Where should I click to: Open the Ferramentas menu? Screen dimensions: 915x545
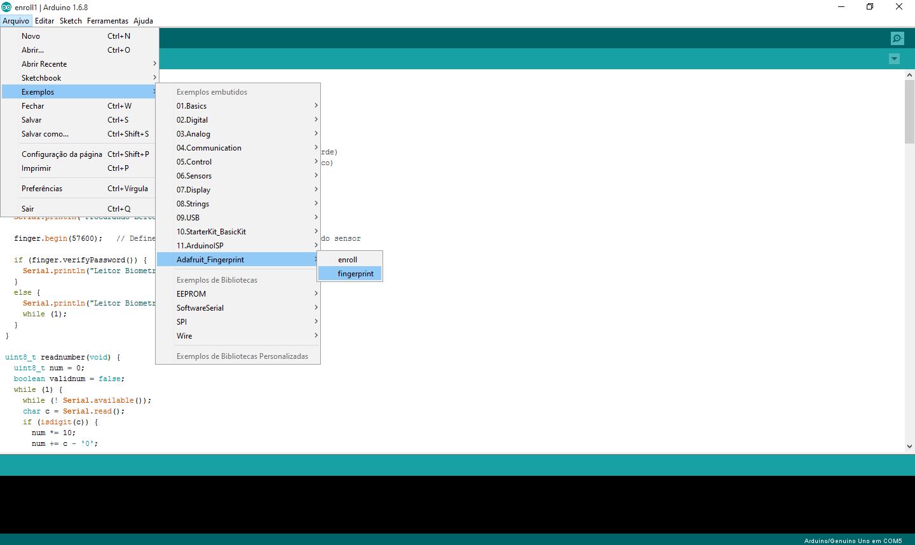click(107, 20)
